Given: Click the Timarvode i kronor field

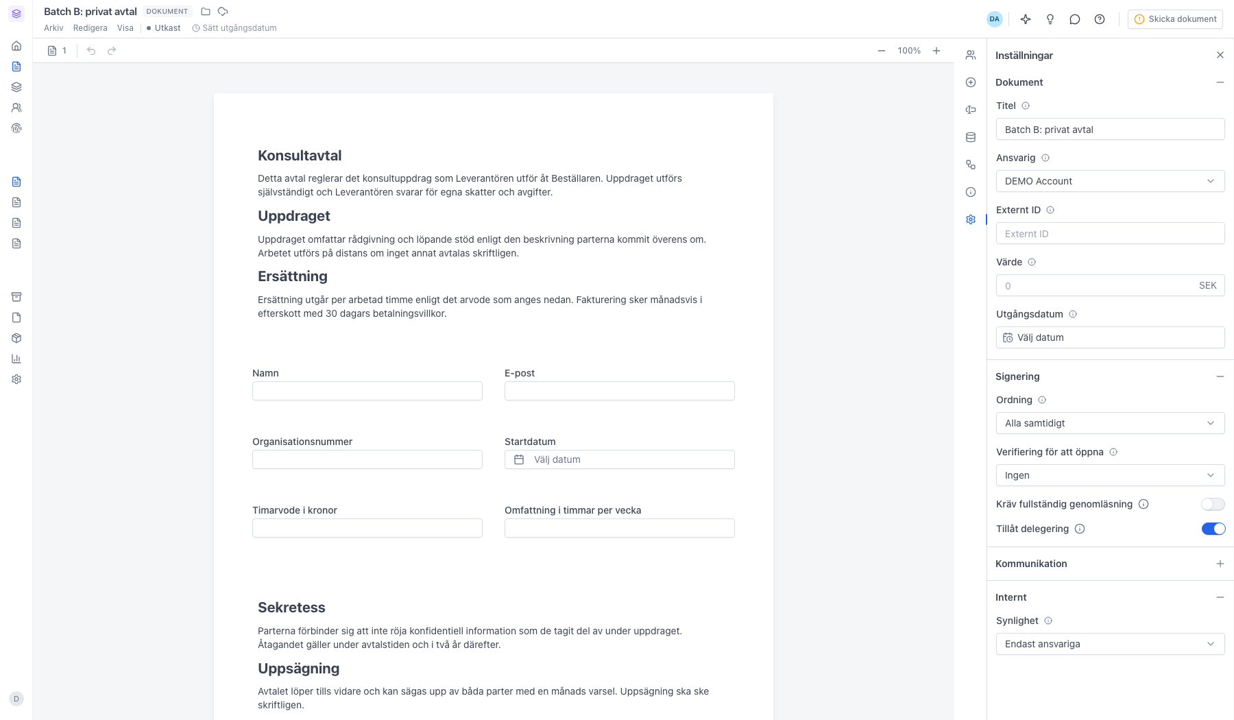Looking at the screenshot, I should tap(367, 528).
